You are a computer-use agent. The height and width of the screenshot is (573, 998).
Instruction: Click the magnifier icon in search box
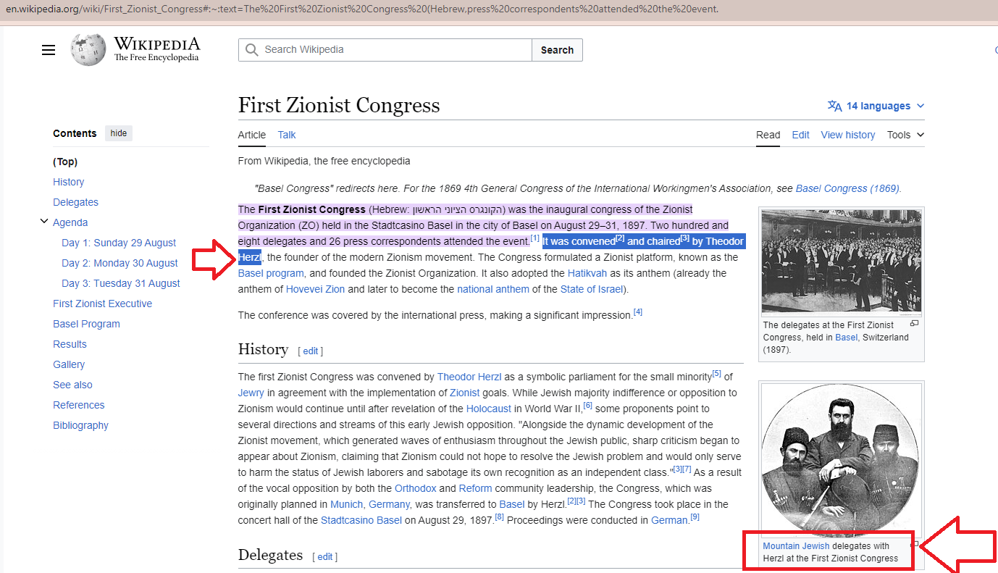251,50
